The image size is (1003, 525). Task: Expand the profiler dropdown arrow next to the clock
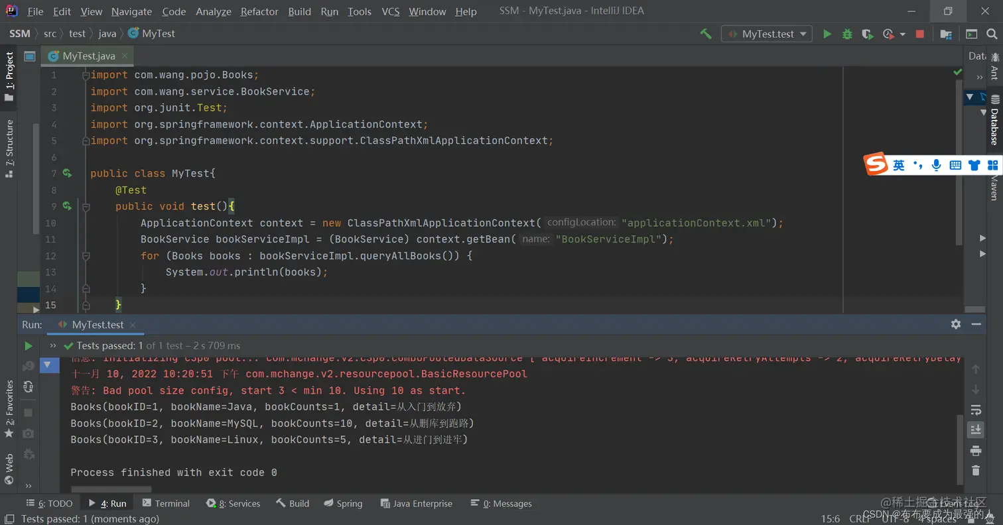[902, 34]
